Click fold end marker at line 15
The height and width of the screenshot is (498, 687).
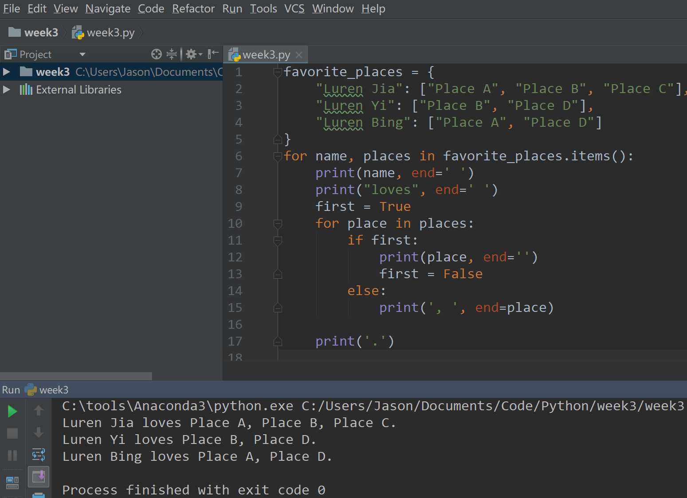pos(278,308)
